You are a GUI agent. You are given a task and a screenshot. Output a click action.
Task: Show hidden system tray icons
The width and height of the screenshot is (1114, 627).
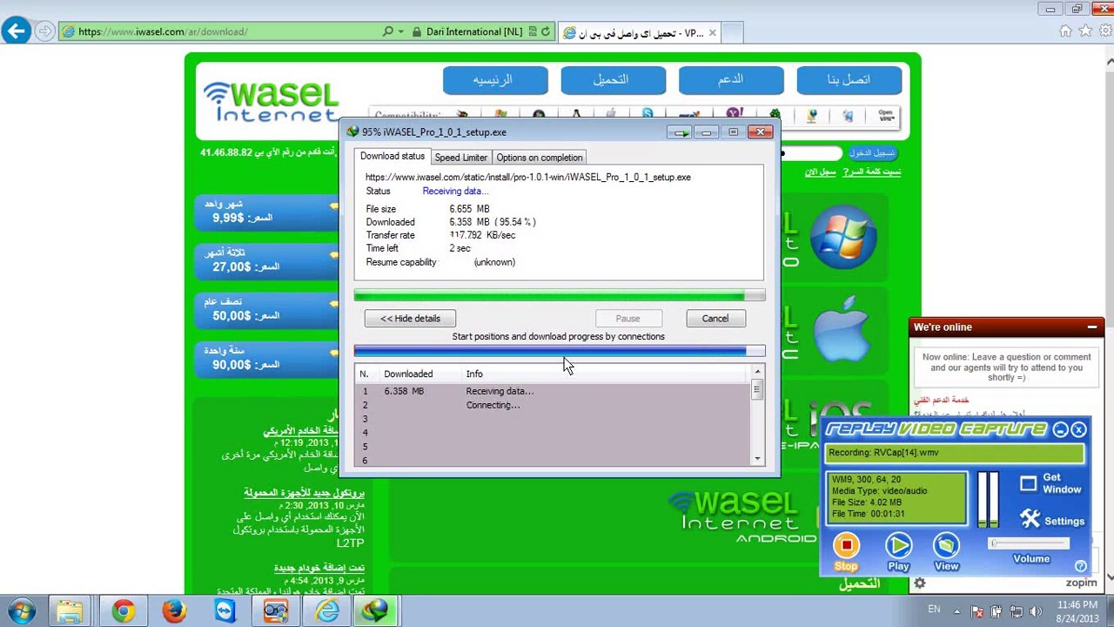pyautogui.click(x=957, y=611)
